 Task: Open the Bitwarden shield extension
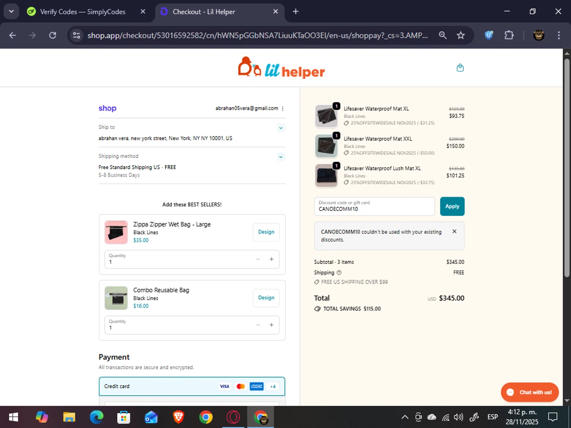489,35
